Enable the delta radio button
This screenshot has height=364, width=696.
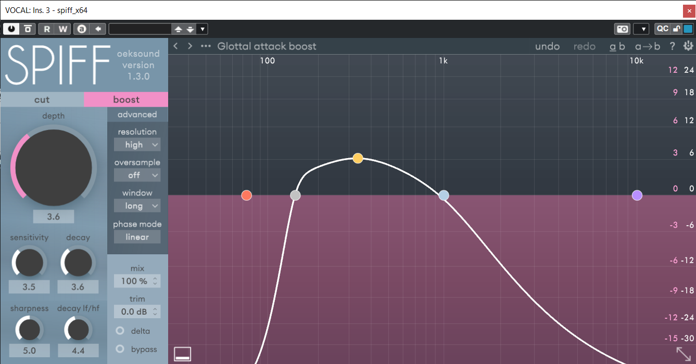[120, 331]
